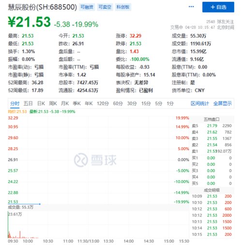Click the 科创板 tag

click(123, 7)
